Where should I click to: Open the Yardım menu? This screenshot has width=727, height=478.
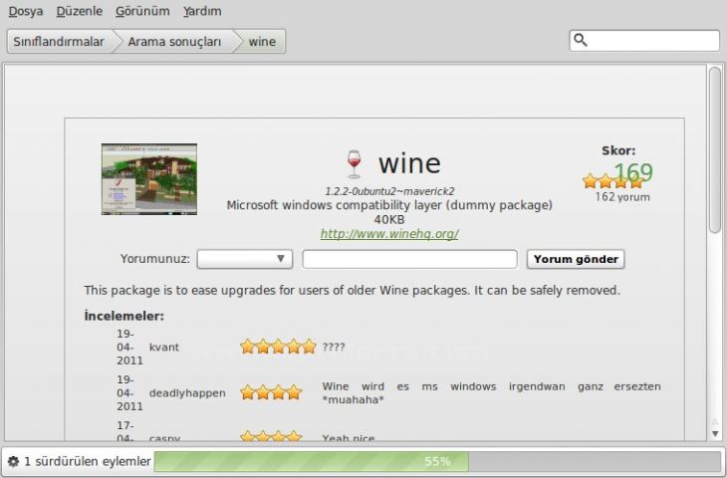tap(202, 11)
